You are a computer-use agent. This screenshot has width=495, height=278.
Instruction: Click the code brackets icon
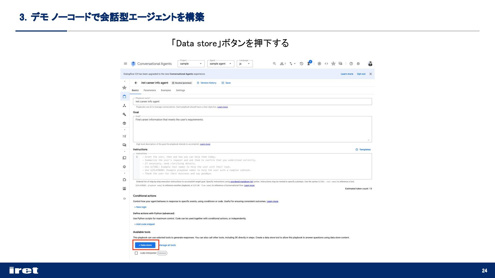pos(326,64)
